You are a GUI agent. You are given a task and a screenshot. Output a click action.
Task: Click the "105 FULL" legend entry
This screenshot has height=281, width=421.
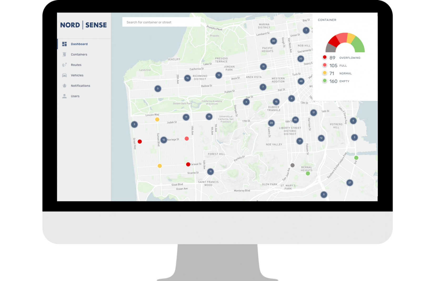click(335, 65)
